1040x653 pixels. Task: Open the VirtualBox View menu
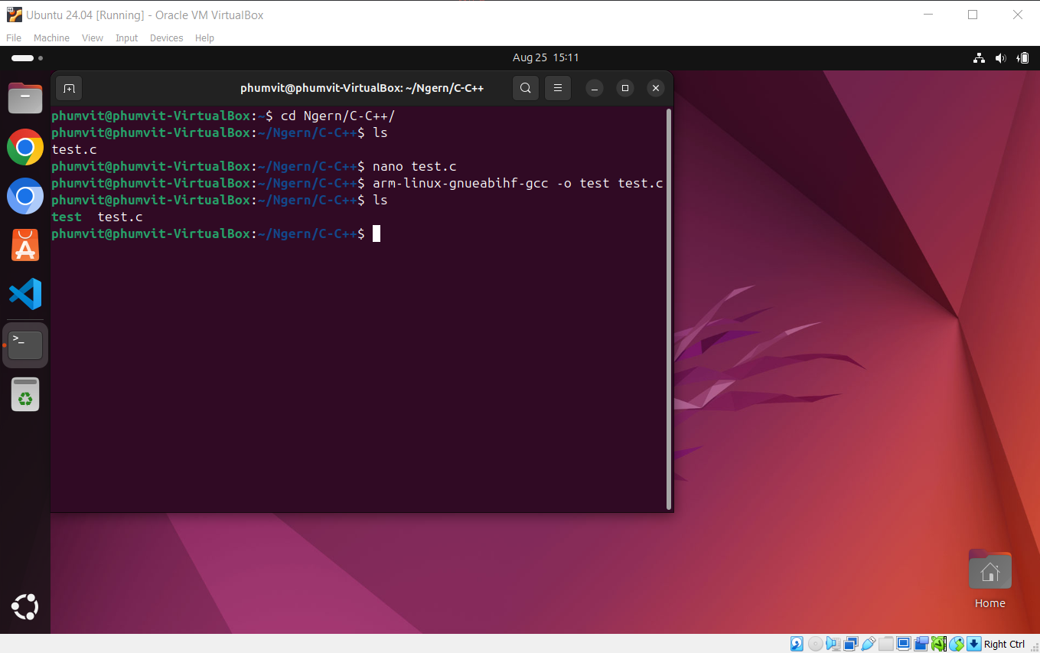[92, 38]
